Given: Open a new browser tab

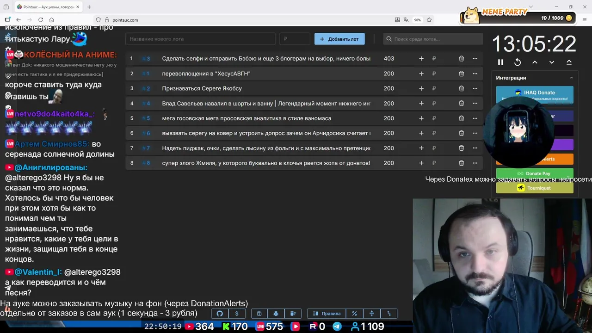Looking at the screenshot, I should (x=89, y=7).
